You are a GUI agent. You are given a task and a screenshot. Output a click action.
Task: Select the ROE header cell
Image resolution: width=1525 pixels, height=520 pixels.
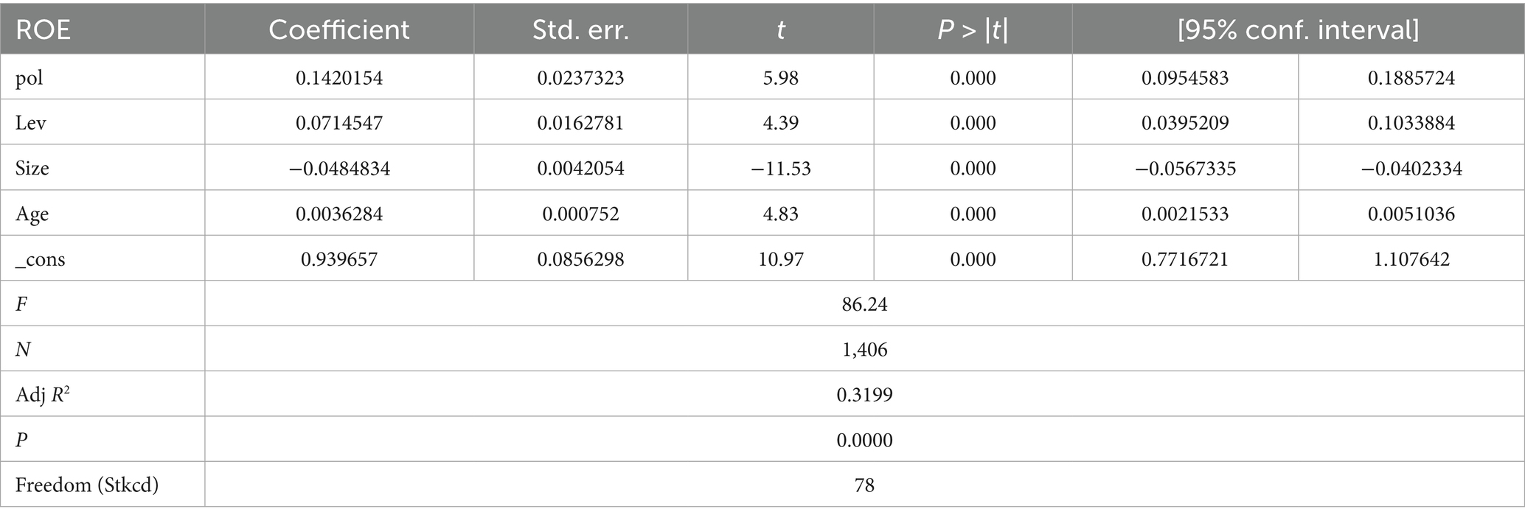(43, 29)
